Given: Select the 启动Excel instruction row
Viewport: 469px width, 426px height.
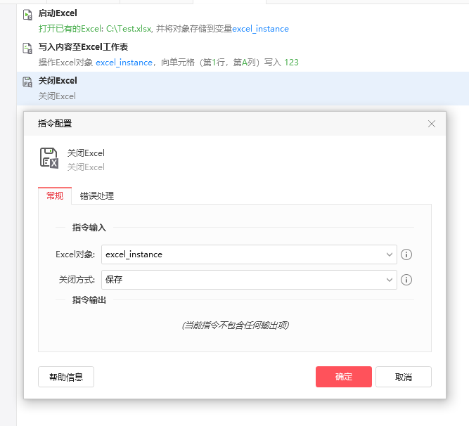Looking at the screenshot, I should 243,21.
